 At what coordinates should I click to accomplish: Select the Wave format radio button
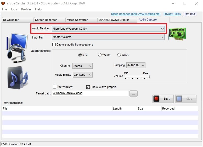100,55
